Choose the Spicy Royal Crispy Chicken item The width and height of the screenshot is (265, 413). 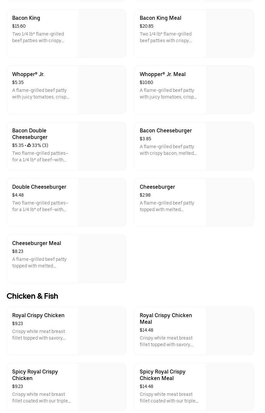click(x=66, y=387)
